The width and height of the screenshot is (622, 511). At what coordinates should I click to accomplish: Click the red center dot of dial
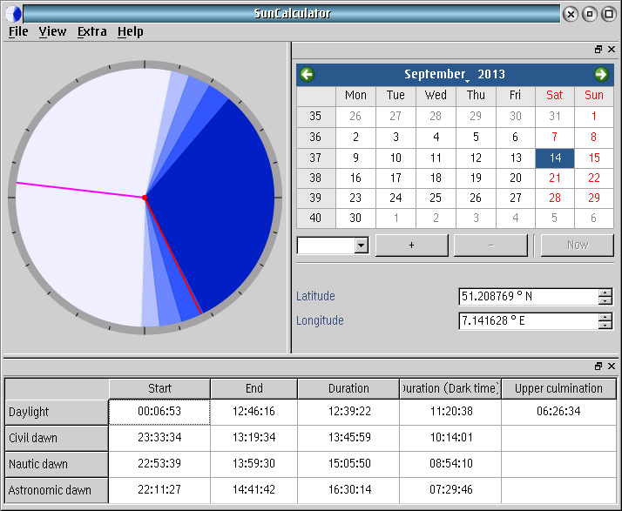click(145, 198)
